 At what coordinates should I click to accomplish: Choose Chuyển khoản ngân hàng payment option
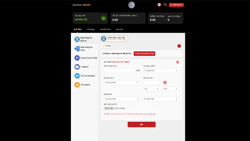114,39
